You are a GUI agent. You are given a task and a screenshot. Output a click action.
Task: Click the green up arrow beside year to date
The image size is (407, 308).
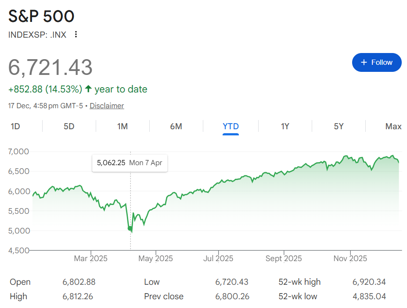[x=88, y=89]
